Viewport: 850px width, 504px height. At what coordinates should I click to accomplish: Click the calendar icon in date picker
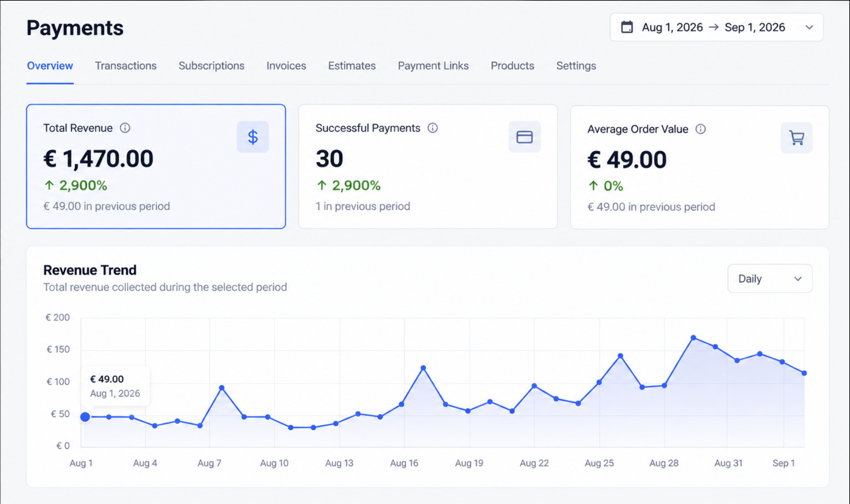(x=627, y=27)
